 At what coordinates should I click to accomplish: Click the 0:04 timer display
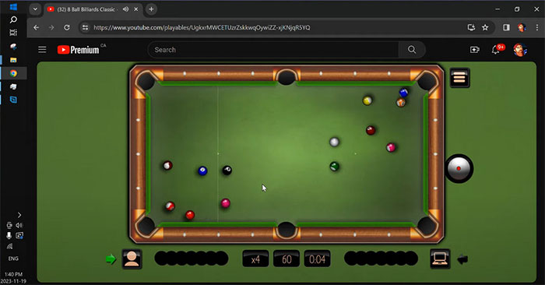(318, 259)
